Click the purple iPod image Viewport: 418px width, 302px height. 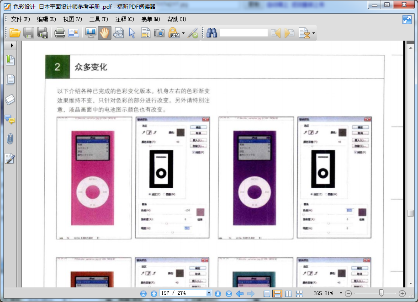(254, 178)
